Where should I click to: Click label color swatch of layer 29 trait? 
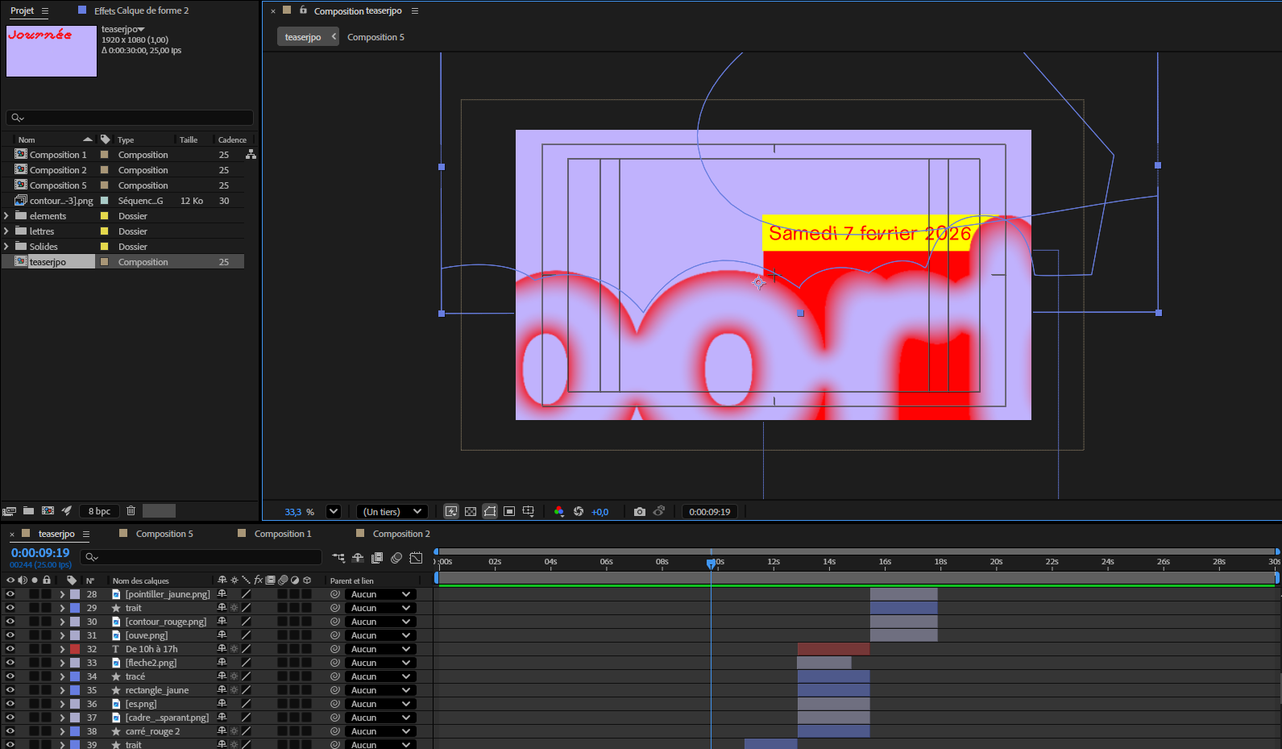(x=75, y=608)
